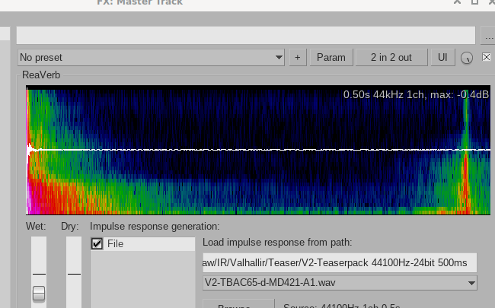Viewport: 495px width, 308px height.
Task: Click the Wet label
Action: coord(36,227)
